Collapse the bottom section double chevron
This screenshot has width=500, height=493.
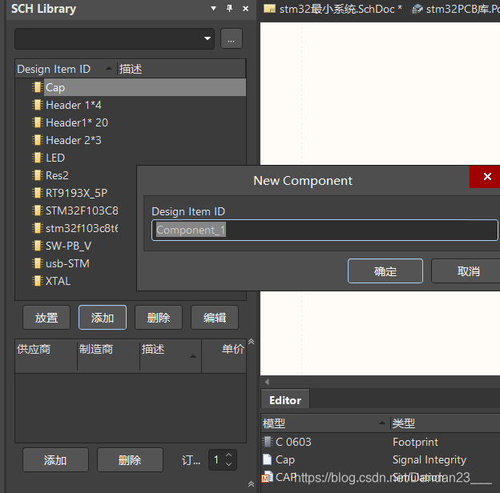(252, 484)
